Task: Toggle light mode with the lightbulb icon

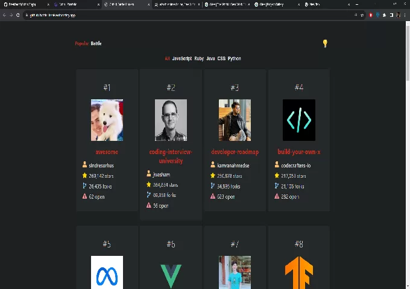Action: [x=325, y=43]
